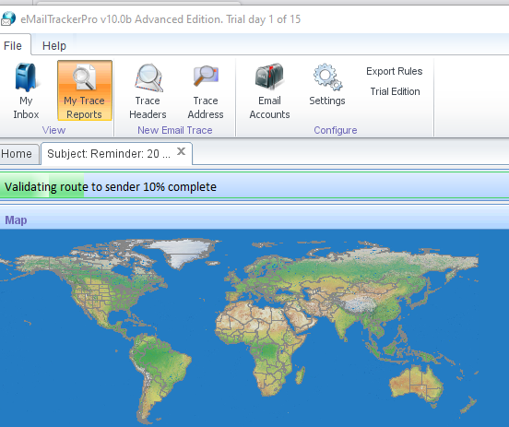The image size is (509, 427).
Task: Click Trial Edition link
Action: [x=395, y=91]
